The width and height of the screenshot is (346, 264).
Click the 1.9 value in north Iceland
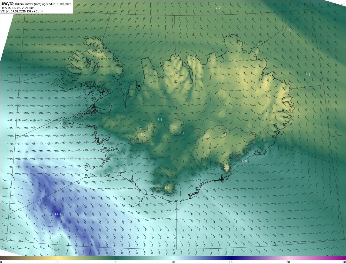click(x=199, y=65)
